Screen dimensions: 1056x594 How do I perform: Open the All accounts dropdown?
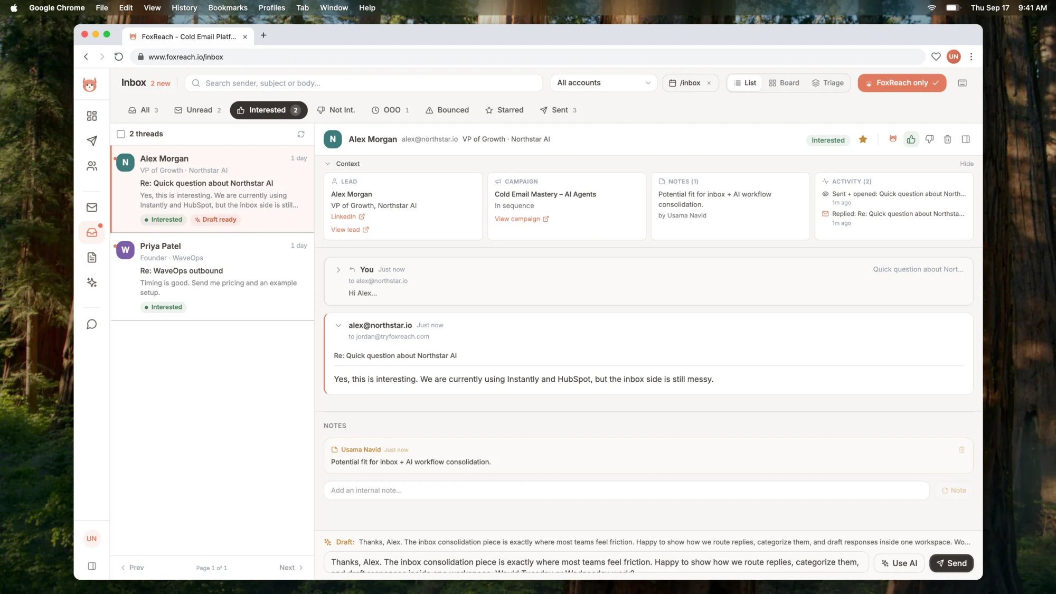pos(604,83)
